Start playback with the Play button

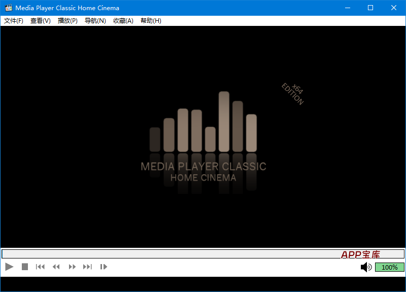coord(9,267)
